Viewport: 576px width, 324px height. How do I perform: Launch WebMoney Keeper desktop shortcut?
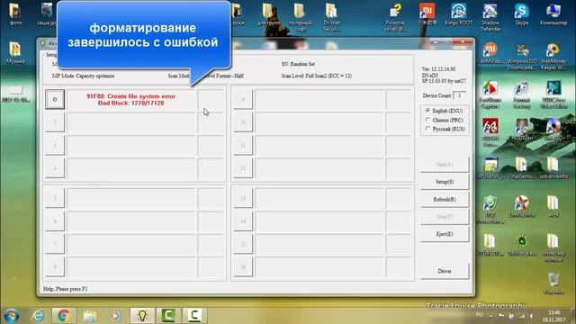553,56
